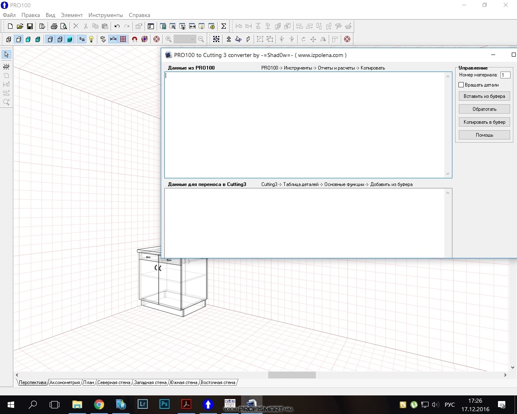Toggle dimensions display arrow button
517x414 pixels.
tap(113, 39)
